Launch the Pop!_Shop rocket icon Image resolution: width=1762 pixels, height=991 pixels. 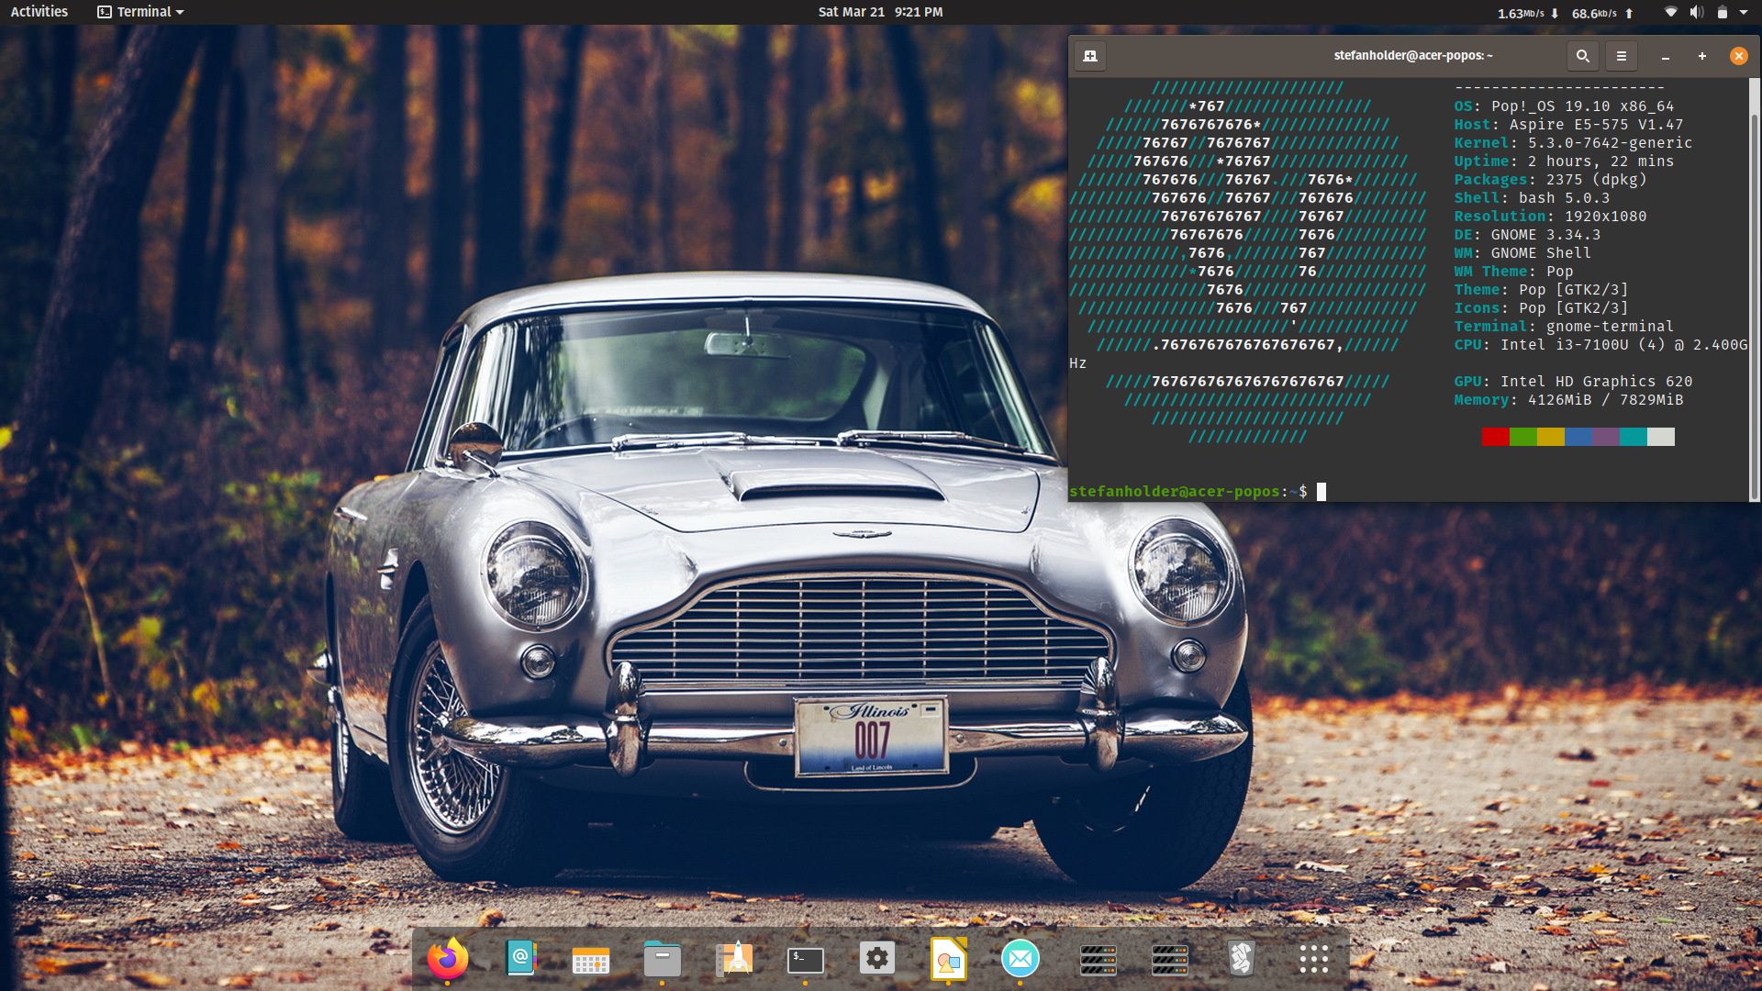pos(733,958)
